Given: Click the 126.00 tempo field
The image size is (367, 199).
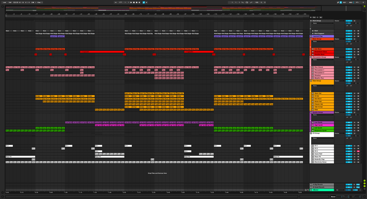Looking at the screenshot, I should pos(16,2).
